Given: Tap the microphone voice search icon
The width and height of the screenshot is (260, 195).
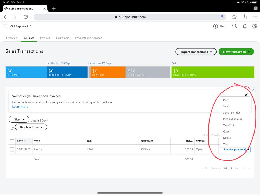Looking at the screenshot, I should [222, 17].
